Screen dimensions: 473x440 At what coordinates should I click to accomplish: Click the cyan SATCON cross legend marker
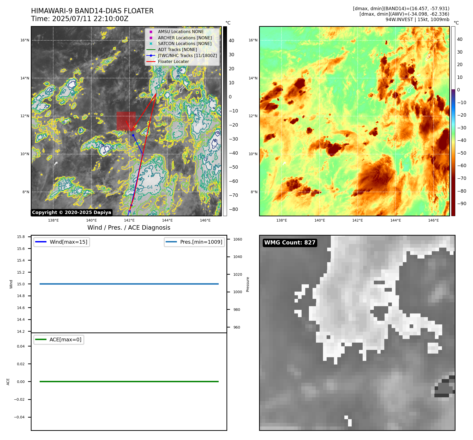[x=151, y=43]
